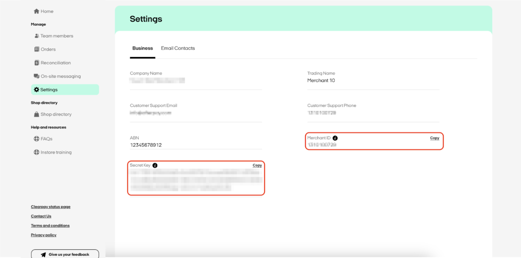Click the Trading Name field label

point(321,73)
